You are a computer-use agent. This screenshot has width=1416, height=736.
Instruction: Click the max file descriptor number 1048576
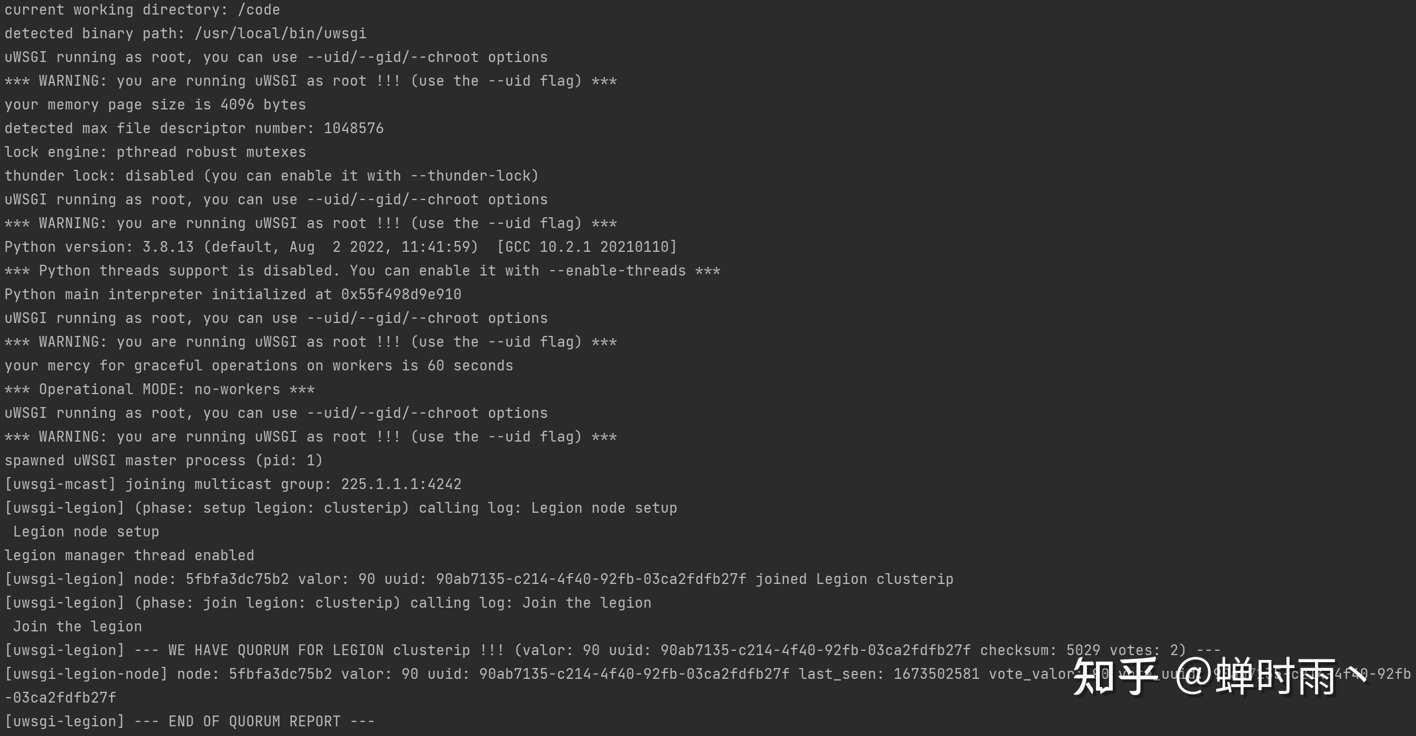(x=353, y=128)
